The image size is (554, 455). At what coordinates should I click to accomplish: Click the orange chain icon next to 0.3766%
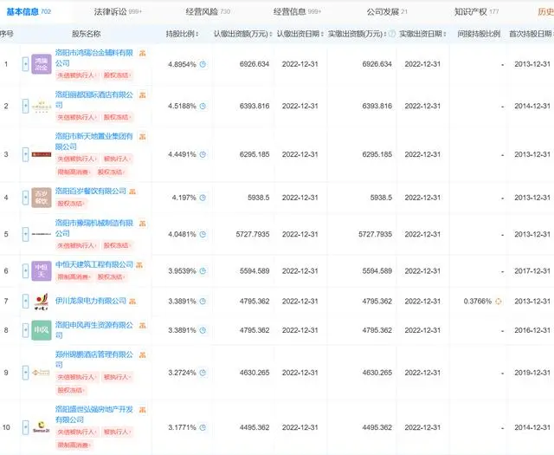pos(499,302)
